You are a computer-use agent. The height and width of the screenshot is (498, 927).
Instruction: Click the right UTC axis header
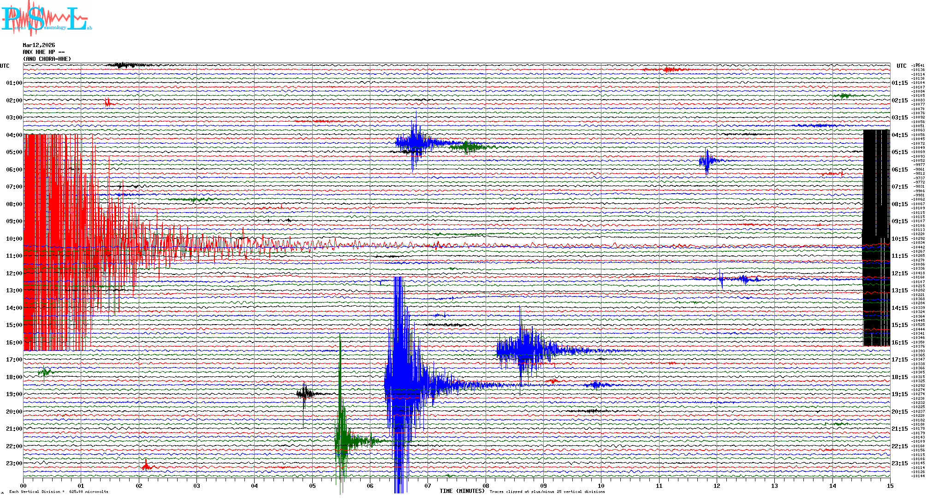pos(901,66)
